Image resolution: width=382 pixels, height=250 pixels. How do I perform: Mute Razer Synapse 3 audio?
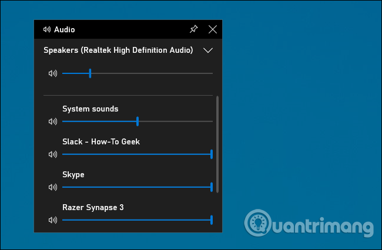pyautogui.click(x=53, y=220)
